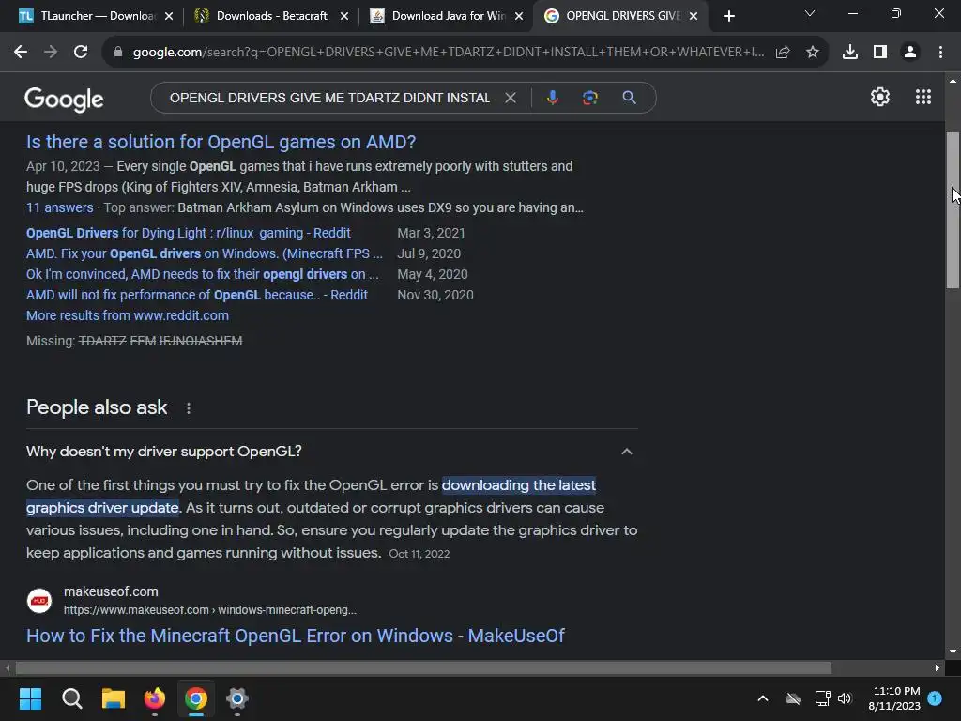
Task: Click the forward navigation arrow
Action: point(51,53)
